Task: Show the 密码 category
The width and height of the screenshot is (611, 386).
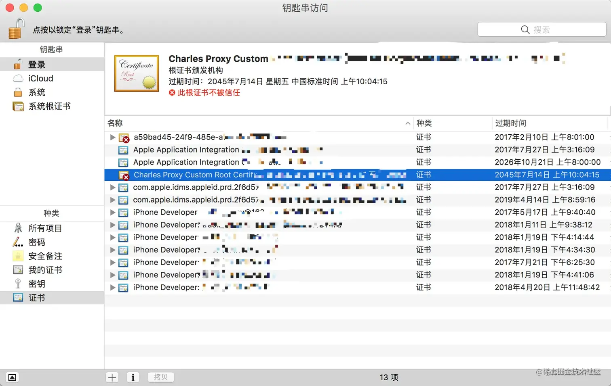Action: point(52,242)
